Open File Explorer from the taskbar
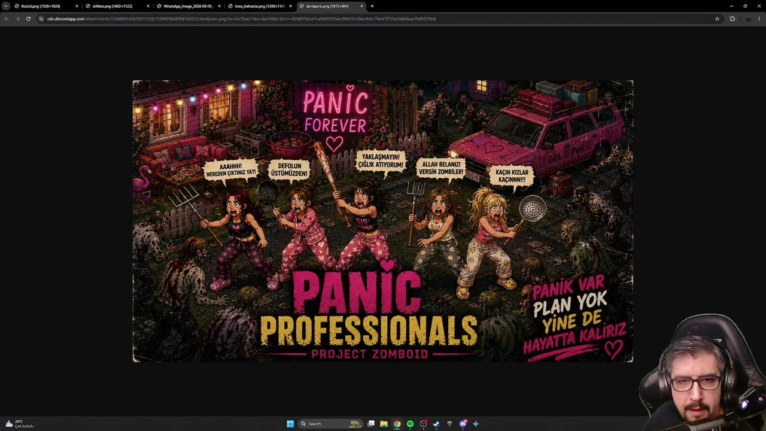The height and width of the screenshot is (431, 766). point(384,424)
